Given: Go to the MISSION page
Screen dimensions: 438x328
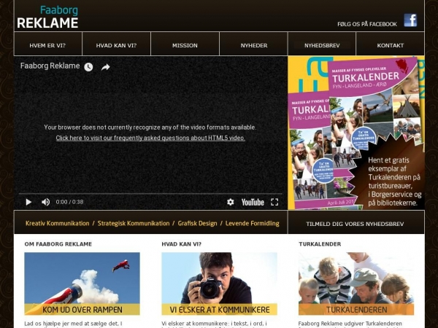Looking at the screenshot, I should [x=185, y=45].
